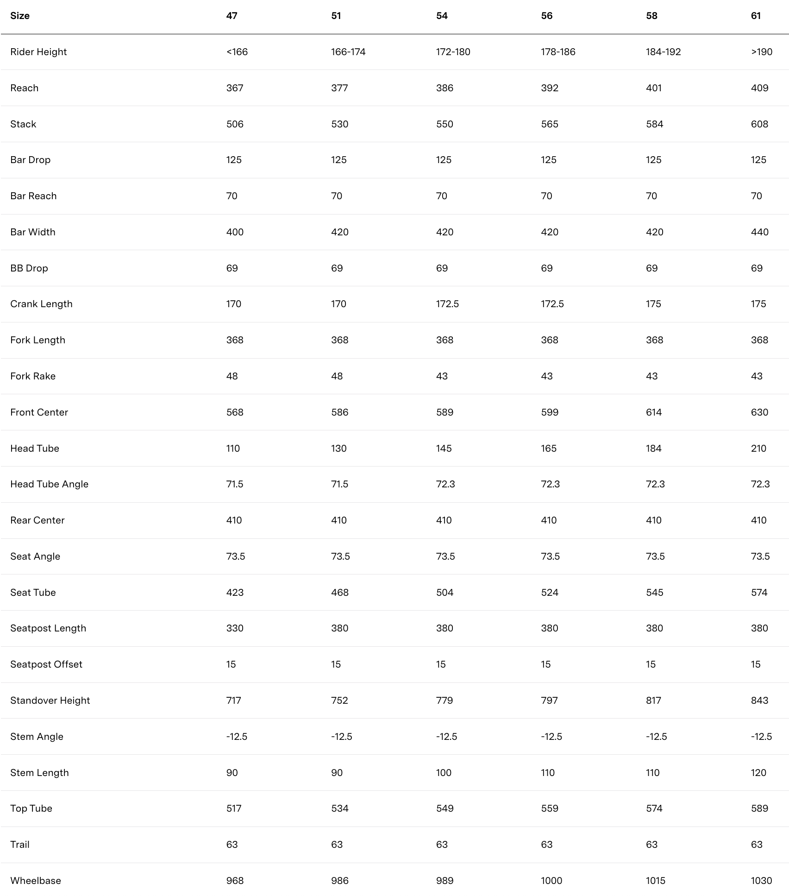The image size is (789, 896).
Task: Select the Head Tube Angle row label
Action: click(x=49, y=484)
